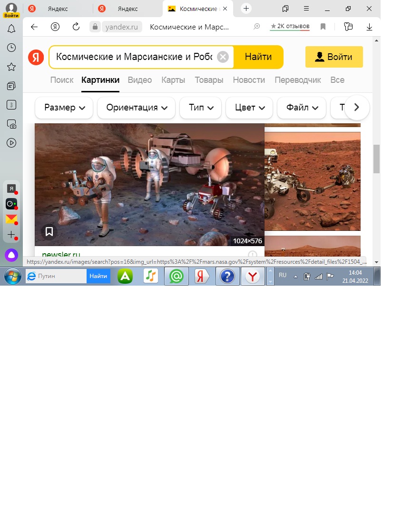Reload the current page

pos(76,27)
